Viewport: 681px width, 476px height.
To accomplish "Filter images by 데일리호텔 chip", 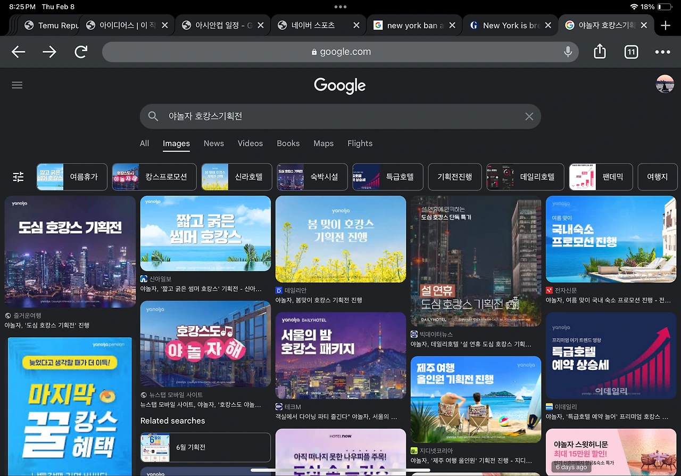I will (x=526, y=177).
